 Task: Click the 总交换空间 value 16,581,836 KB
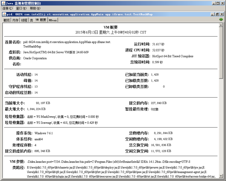click(x=161, y=145)
